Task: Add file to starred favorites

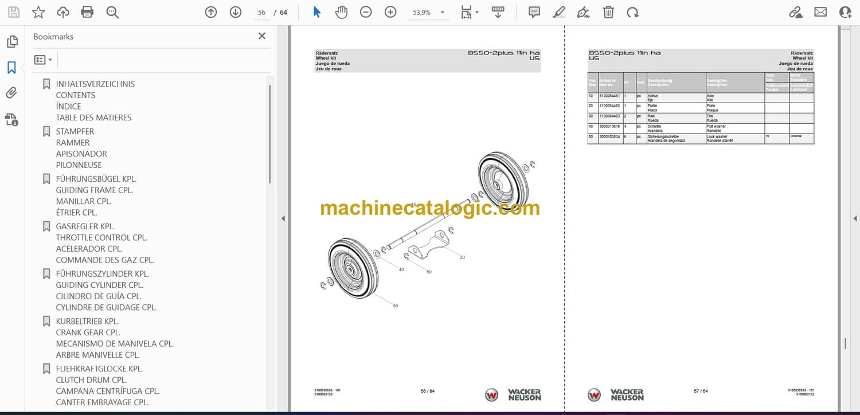Action: [38, 12]
